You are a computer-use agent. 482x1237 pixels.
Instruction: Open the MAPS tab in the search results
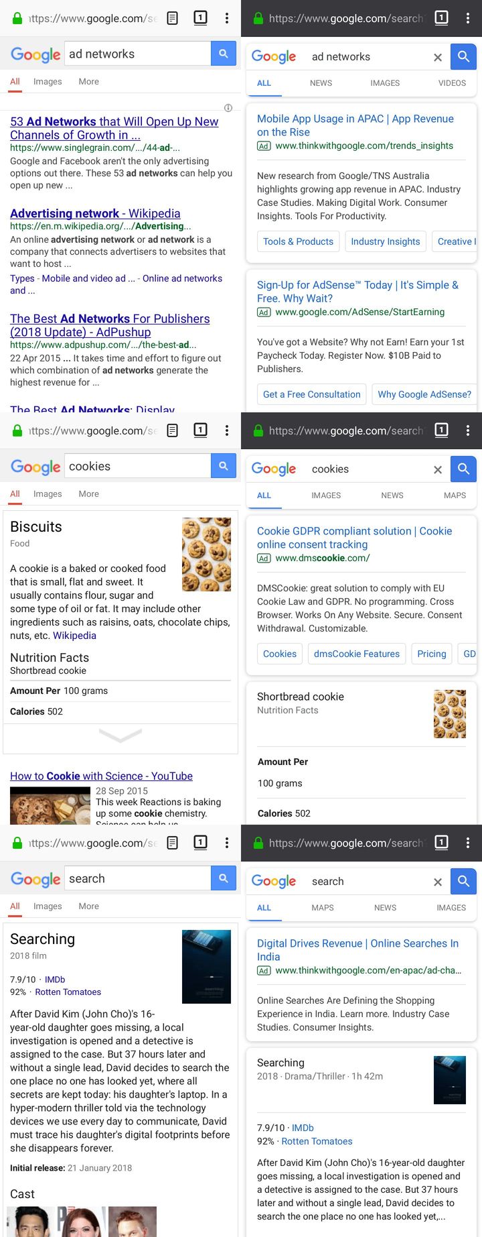coord(322,907)
